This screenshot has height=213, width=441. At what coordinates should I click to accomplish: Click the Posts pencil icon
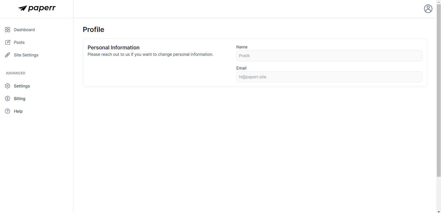tap(7, 42)
